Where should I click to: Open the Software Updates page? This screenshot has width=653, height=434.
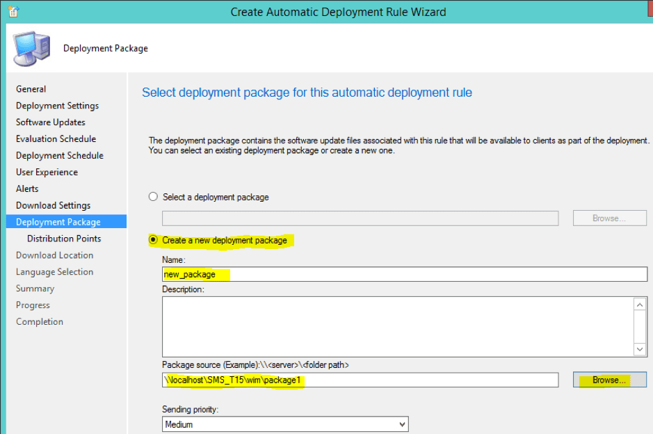click(50, 122)
